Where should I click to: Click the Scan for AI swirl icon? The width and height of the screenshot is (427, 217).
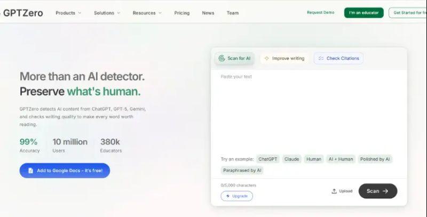[x=222, y=58]
